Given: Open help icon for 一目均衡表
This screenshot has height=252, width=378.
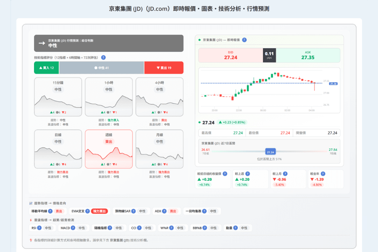Looking at the screenshot, I should (204, 211).
